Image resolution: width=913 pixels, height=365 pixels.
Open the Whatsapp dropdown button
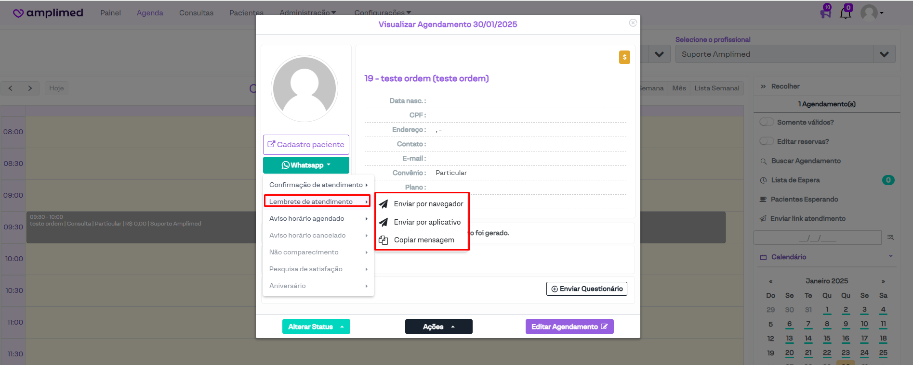click(x=306, y=165)
